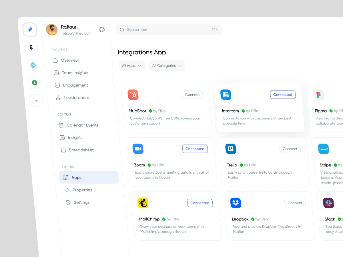The image size is (343, 257).
Task: Click the verified badge next to Intercom
Action: coord(243,111)
